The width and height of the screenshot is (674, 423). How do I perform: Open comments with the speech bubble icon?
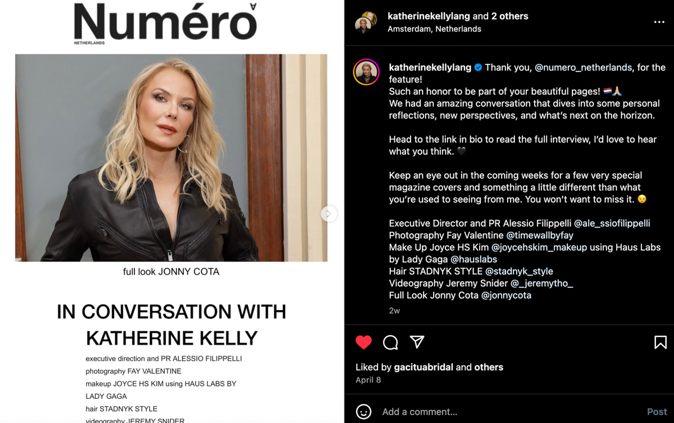[390, 342]
